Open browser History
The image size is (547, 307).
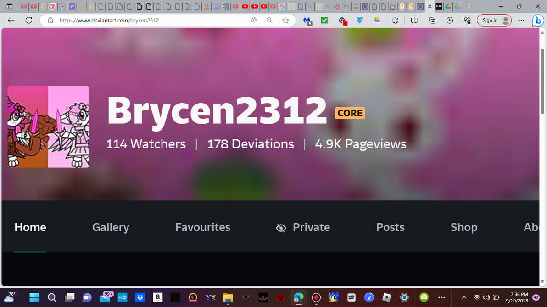click(x=450, y=21)
